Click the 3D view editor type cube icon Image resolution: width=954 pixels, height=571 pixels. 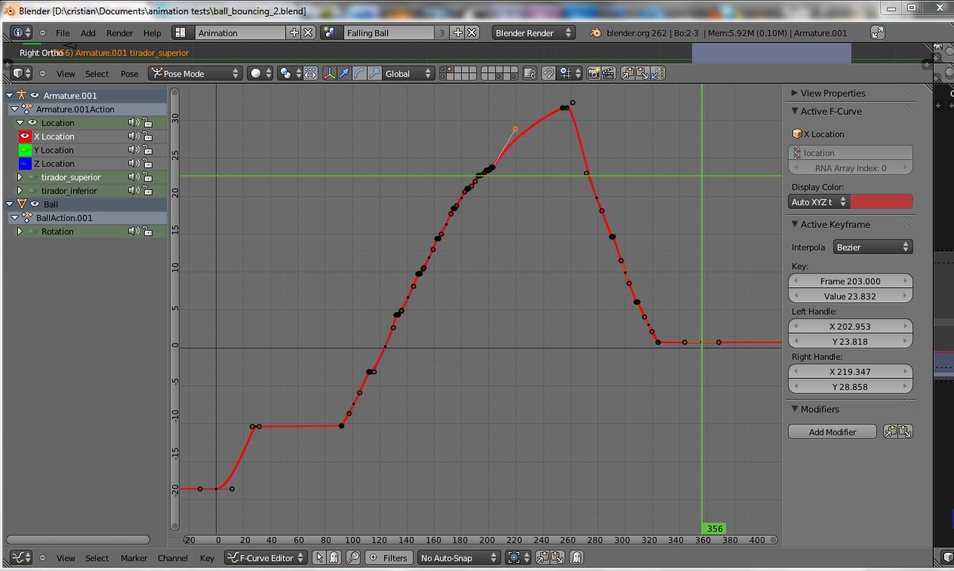(x=22, y=73)
